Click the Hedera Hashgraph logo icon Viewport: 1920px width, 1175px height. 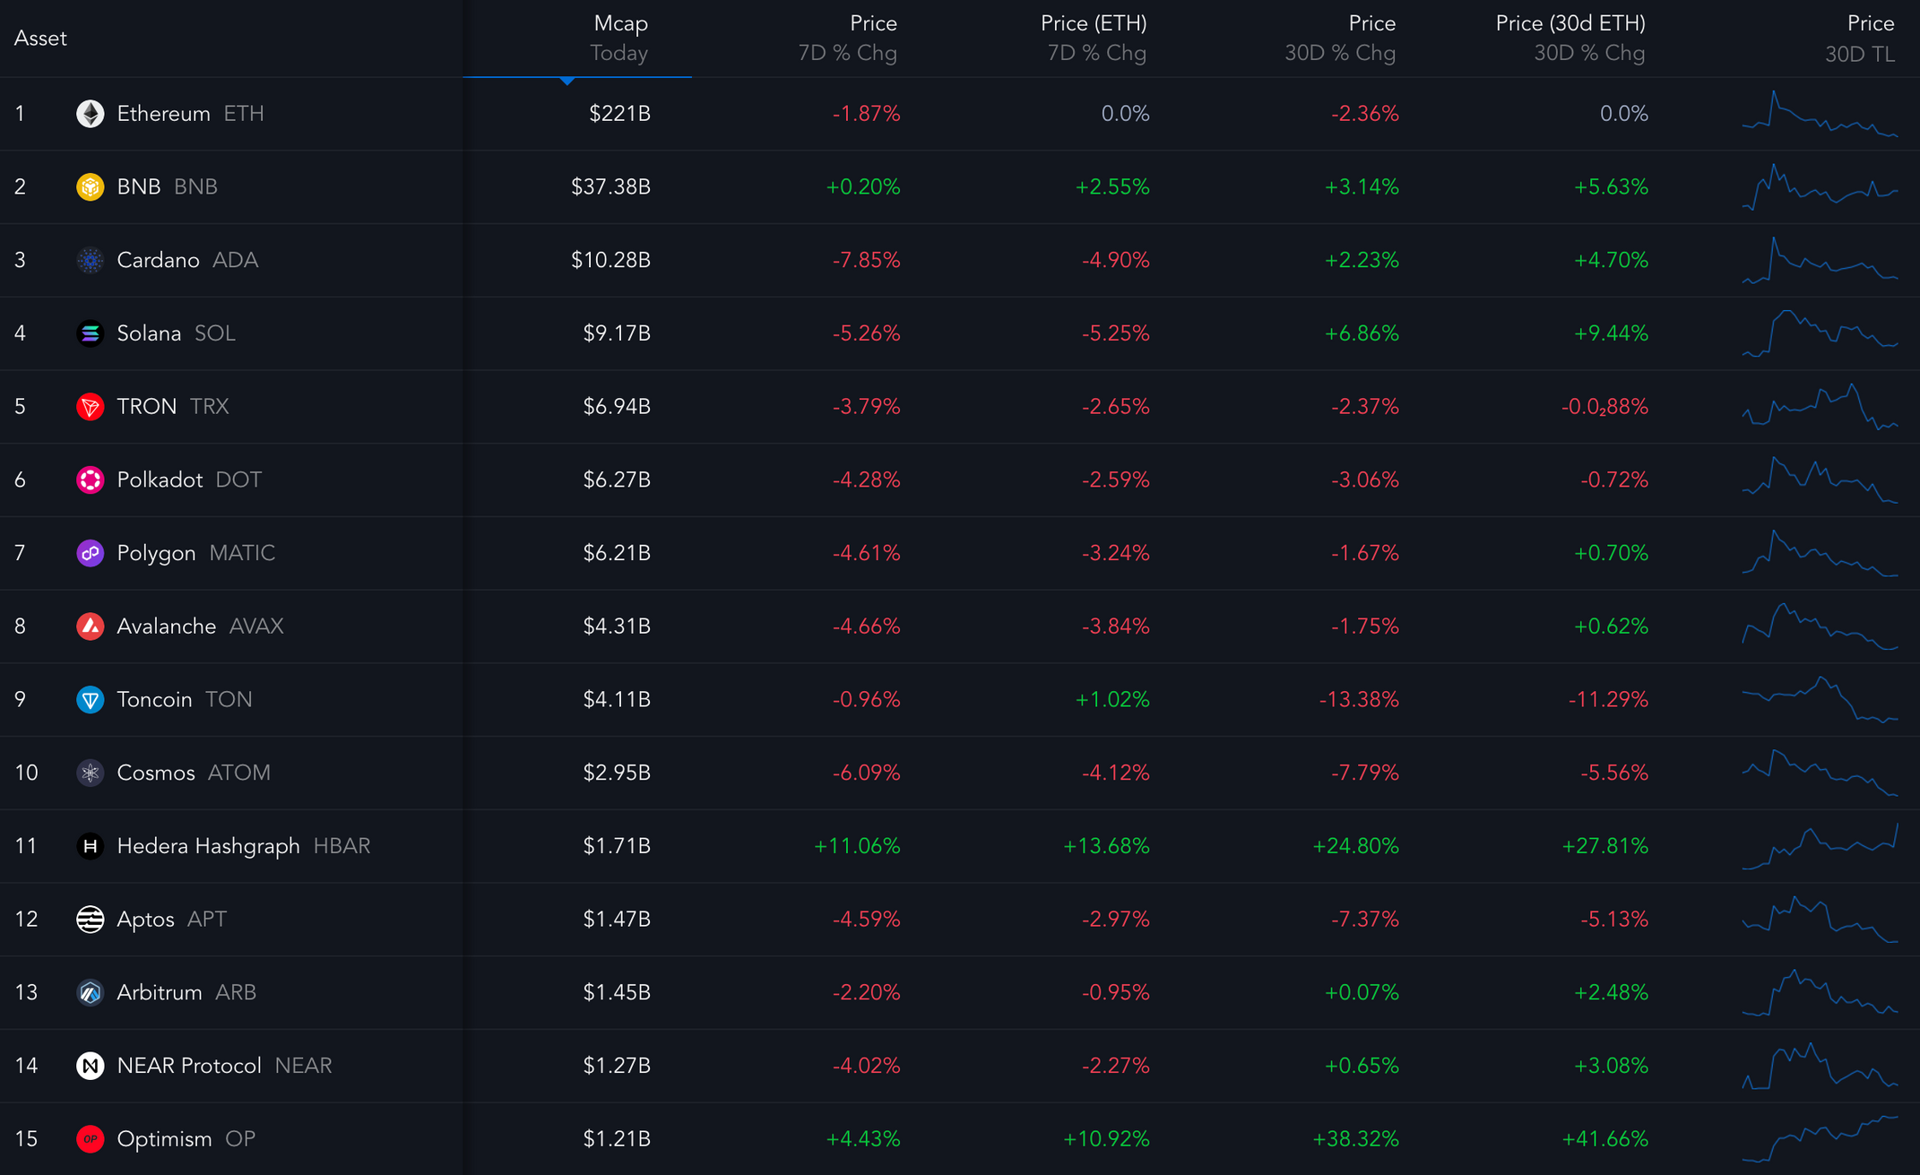point(90,846)
